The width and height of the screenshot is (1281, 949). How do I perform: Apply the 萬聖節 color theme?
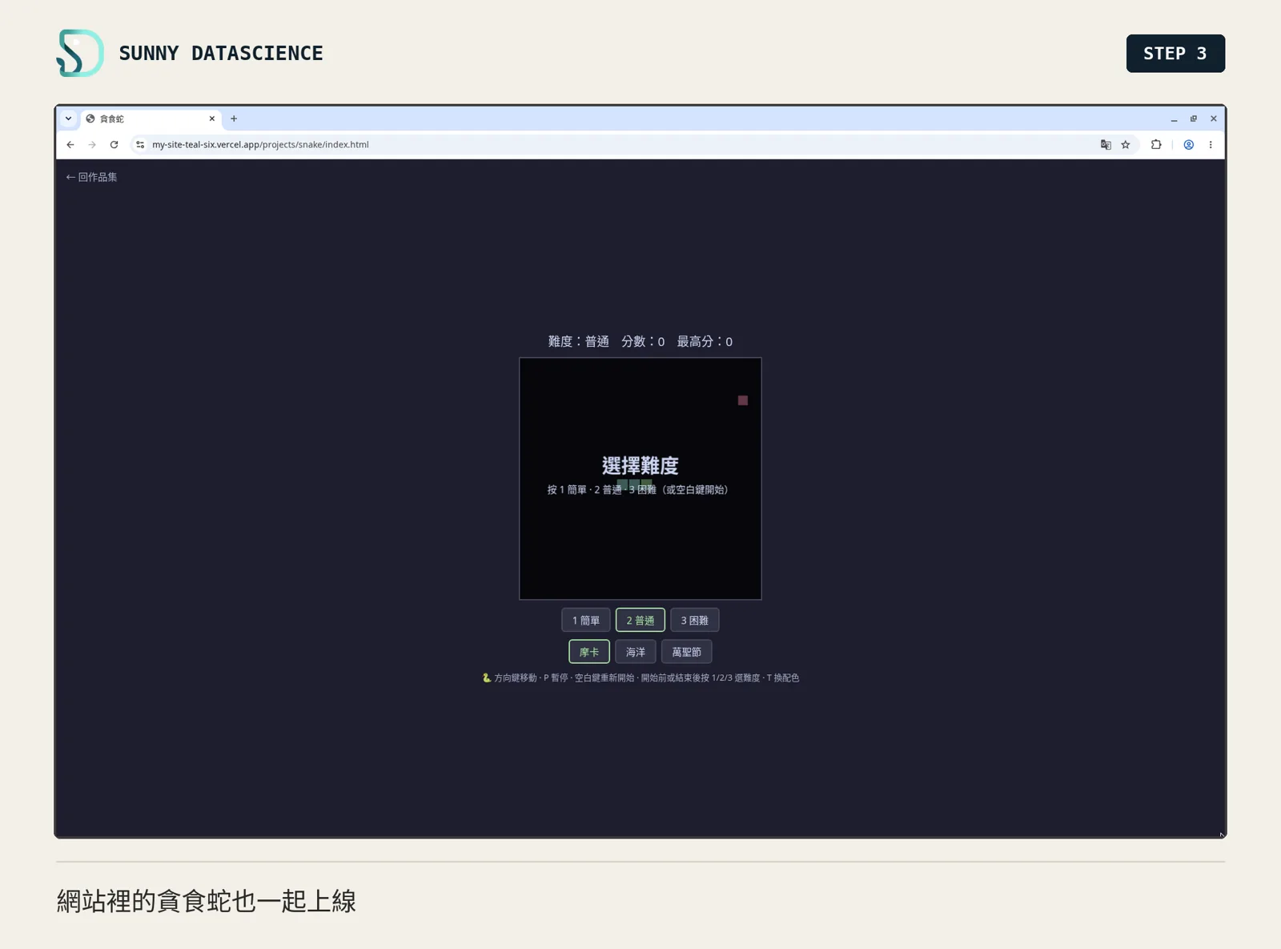[x=687, y=652]
